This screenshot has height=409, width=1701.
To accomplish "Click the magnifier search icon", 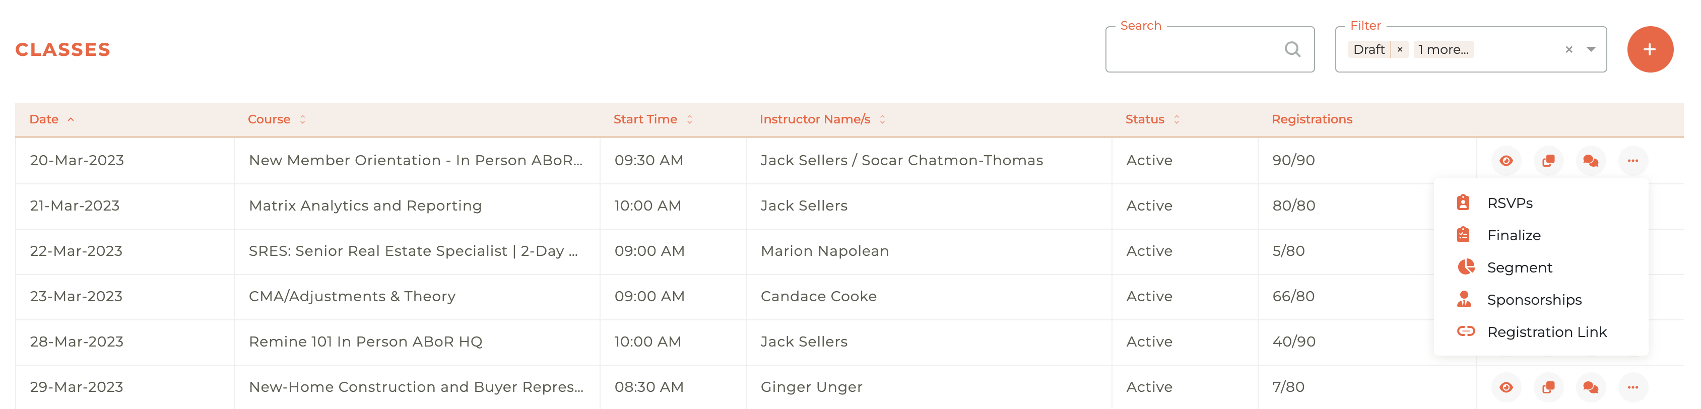I will [x=1292, y=49].
